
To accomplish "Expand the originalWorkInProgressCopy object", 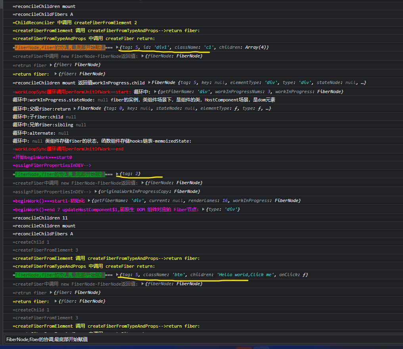I will click(x=95, y=192).
